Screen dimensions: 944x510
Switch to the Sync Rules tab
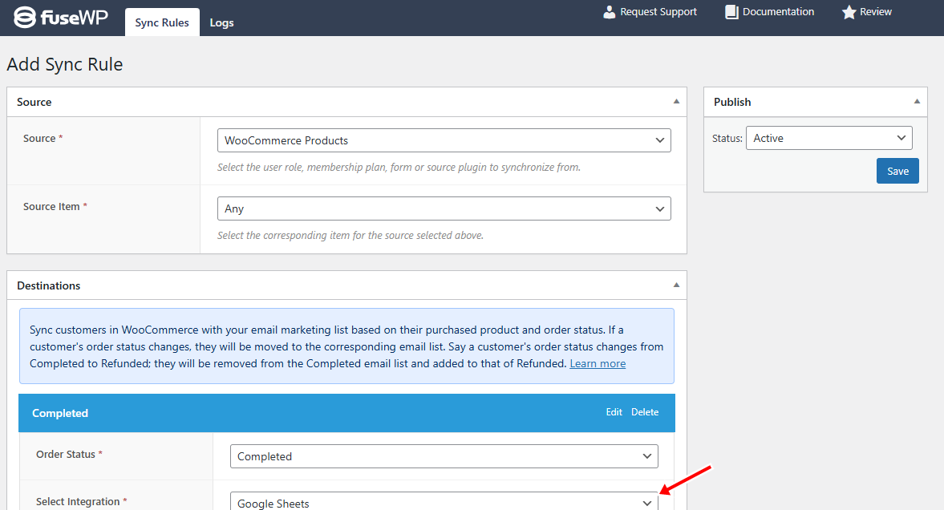(x=162, y=22)
